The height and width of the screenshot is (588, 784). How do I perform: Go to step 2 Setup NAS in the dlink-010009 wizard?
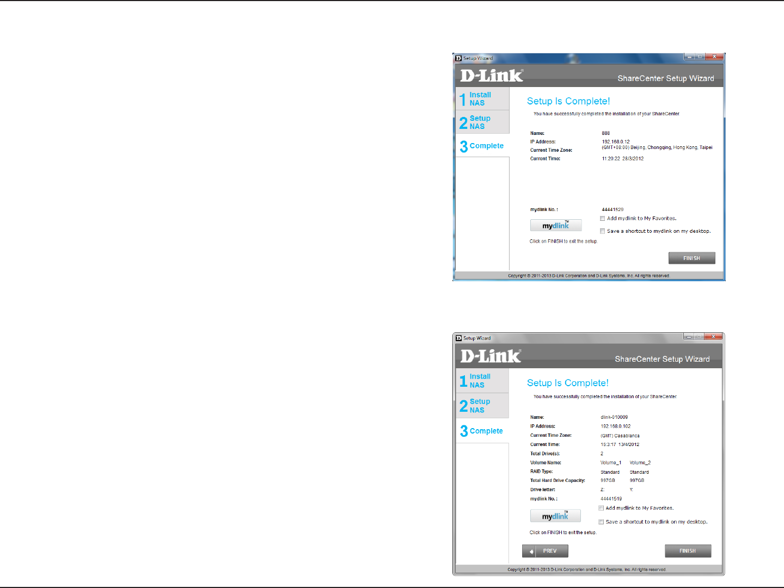tap(482, 406)
